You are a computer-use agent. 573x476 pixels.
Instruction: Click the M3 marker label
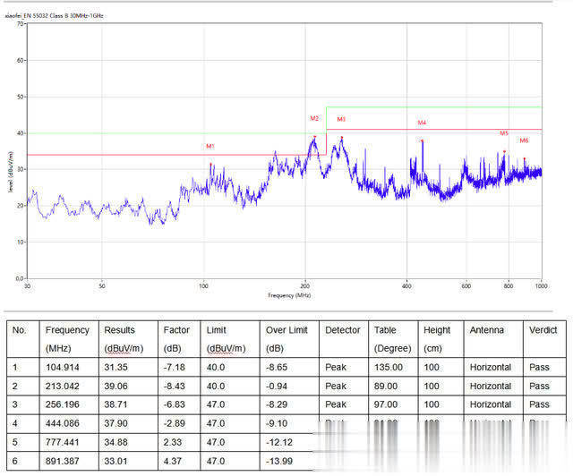(341, 119)
